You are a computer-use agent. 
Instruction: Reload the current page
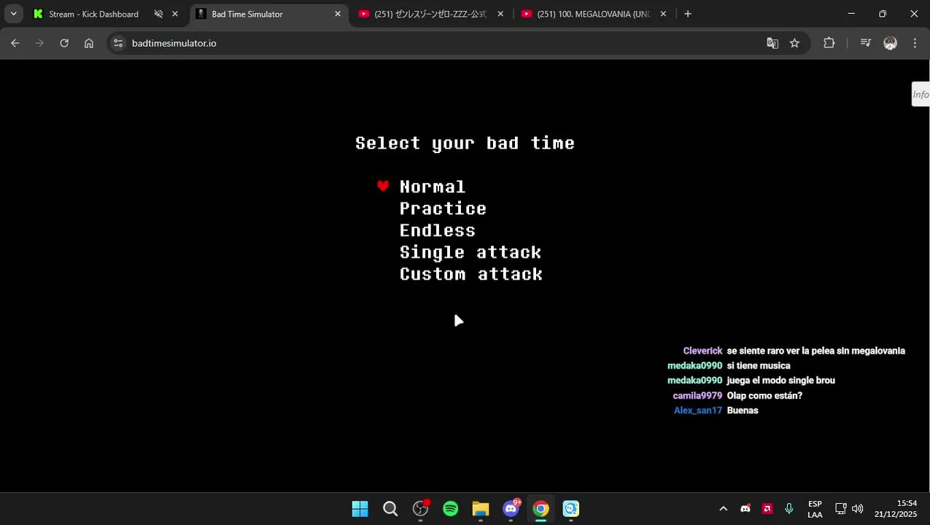coord(64,43)
